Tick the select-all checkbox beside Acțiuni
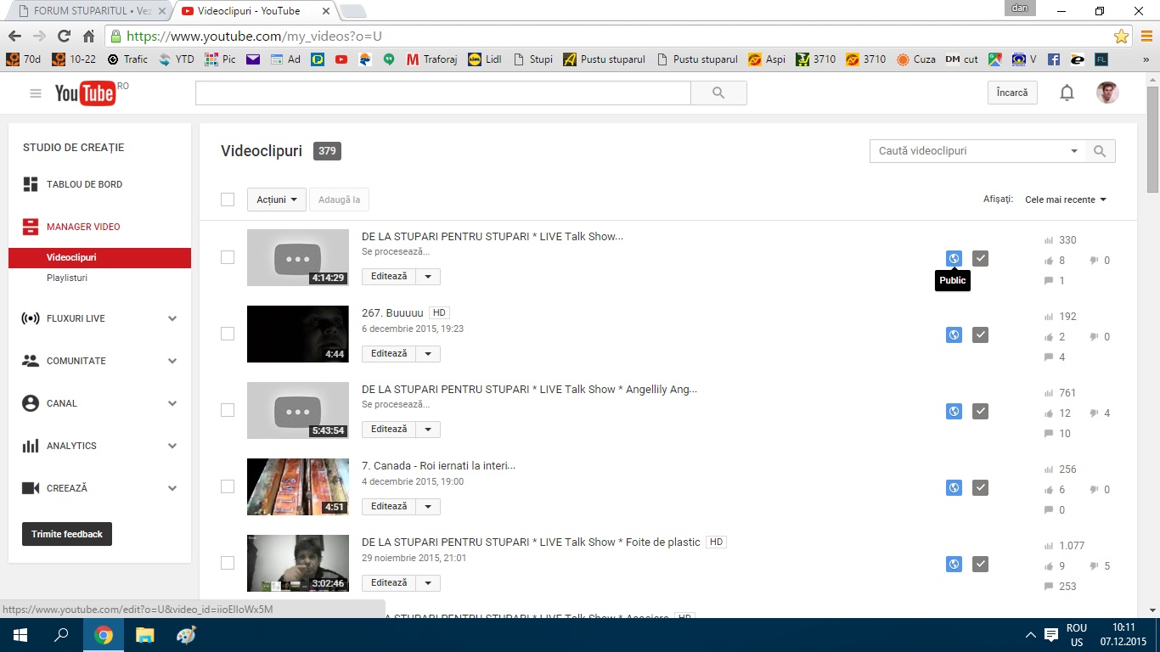The width and height of the screenshot is (1160, 652). coord(228,200)
